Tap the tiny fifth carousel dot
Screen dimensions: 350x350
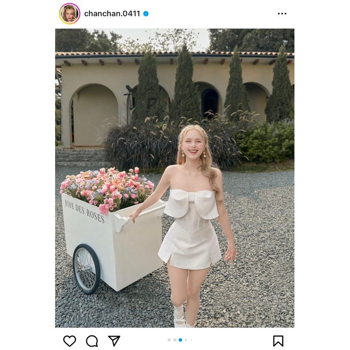click(x=191, y=340)
